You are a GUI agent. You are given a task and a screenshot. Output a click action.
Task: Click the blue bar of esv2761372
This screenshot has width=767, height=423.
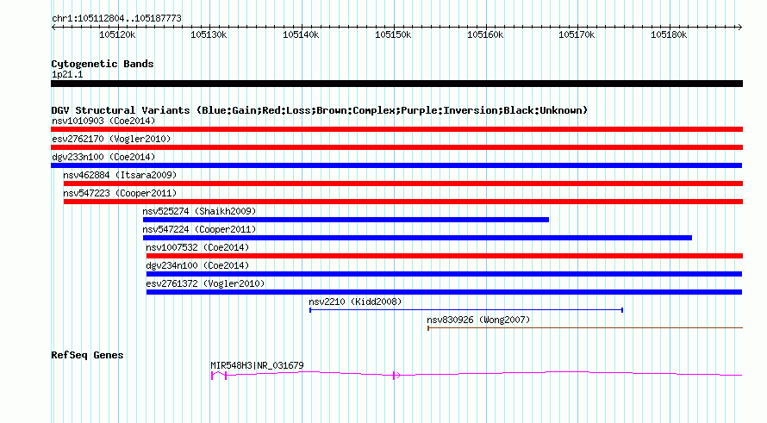pyautogui.click(x=444, y=292)
